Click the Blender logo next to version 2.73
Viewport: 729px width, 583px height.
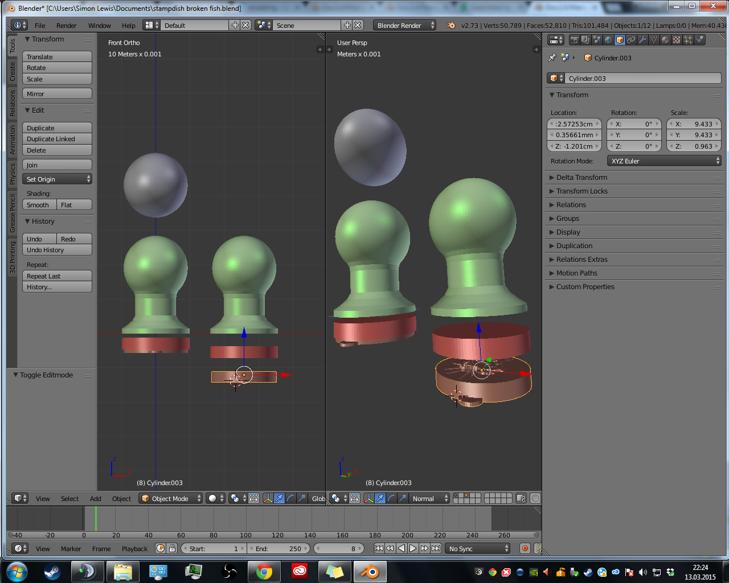tap(451, 26)
